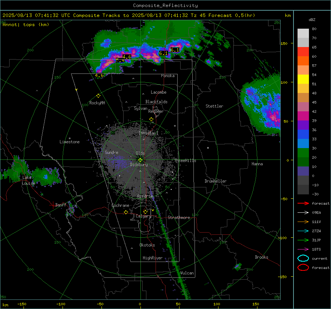Image resolution: width=331 pixels, height=309 pixels.
Task: Click the UTC Composite Tracks timestamp header
Action: coord(129,15)
